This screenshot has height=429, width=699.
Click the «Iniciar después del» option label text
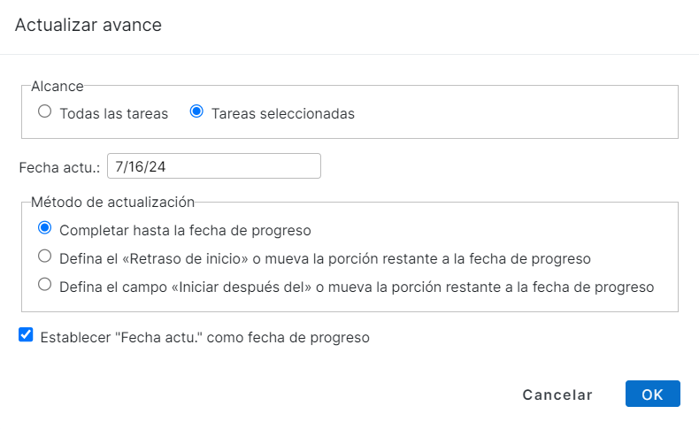click(357, 287)
